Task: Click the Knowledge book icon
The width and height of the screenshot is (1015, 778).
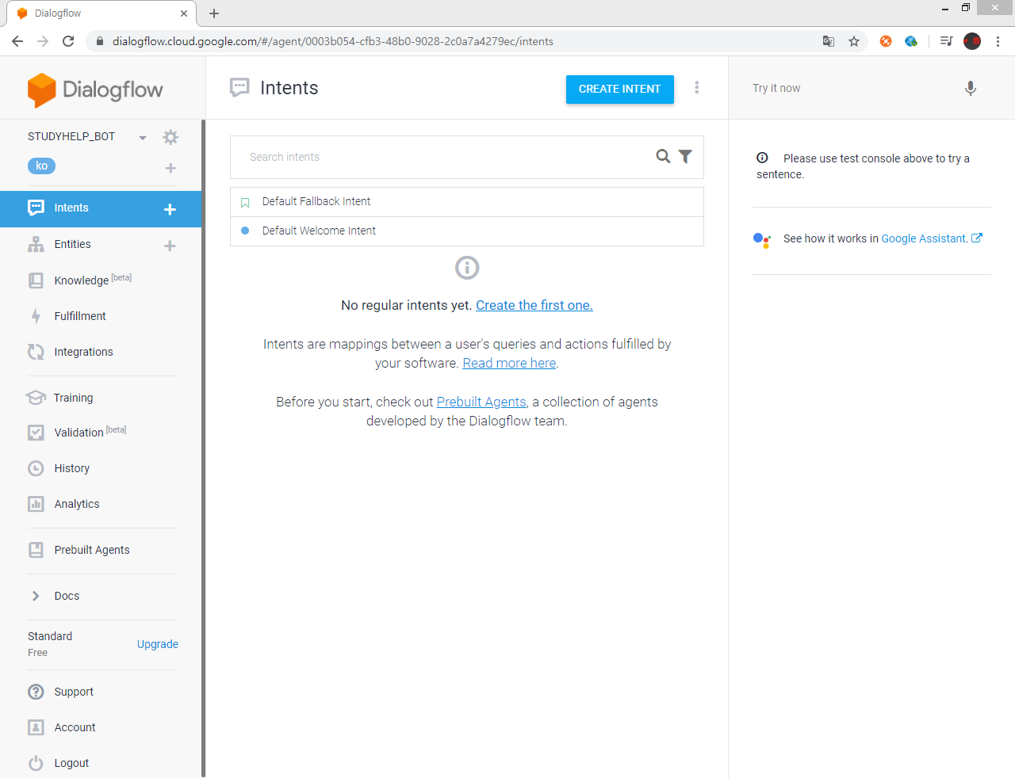Action: [36, 280]
